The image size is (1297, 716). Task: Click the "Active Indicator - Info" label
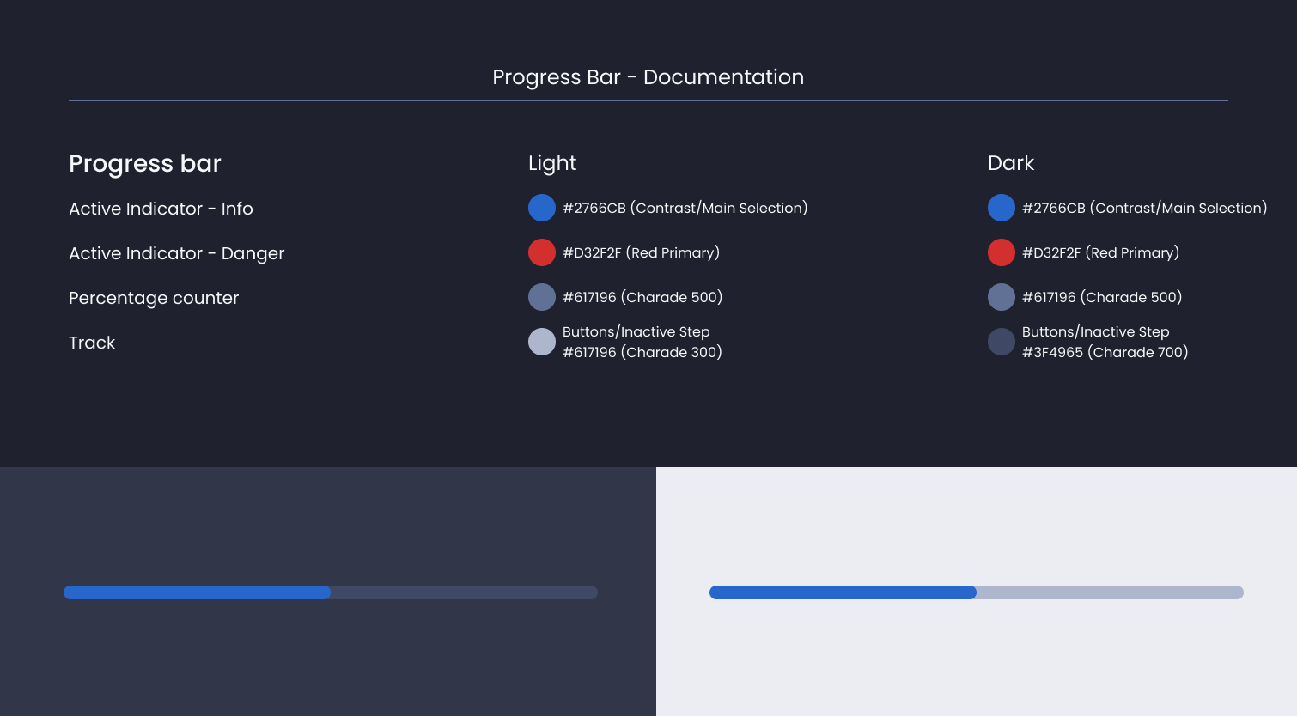tap(161, 209)
